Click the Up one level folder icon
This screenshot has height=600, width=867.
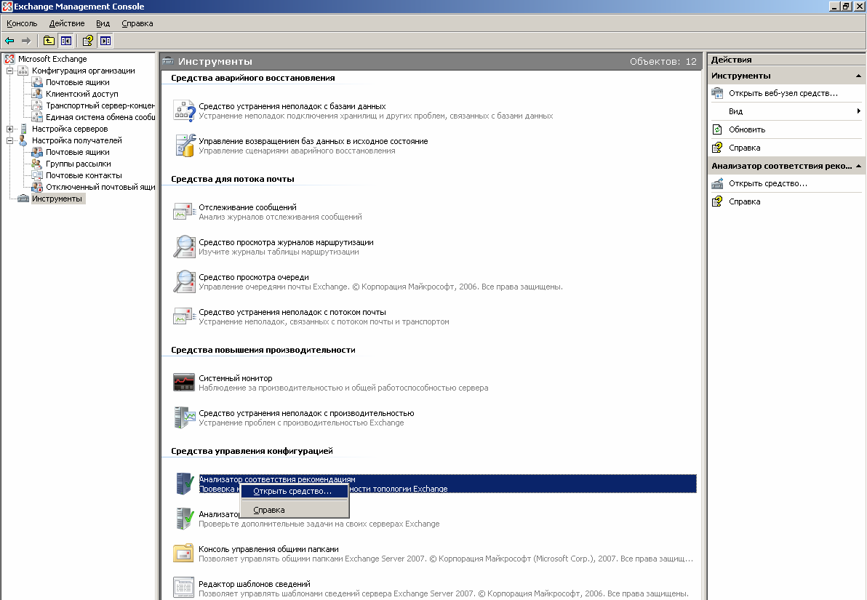pos(49,41)
